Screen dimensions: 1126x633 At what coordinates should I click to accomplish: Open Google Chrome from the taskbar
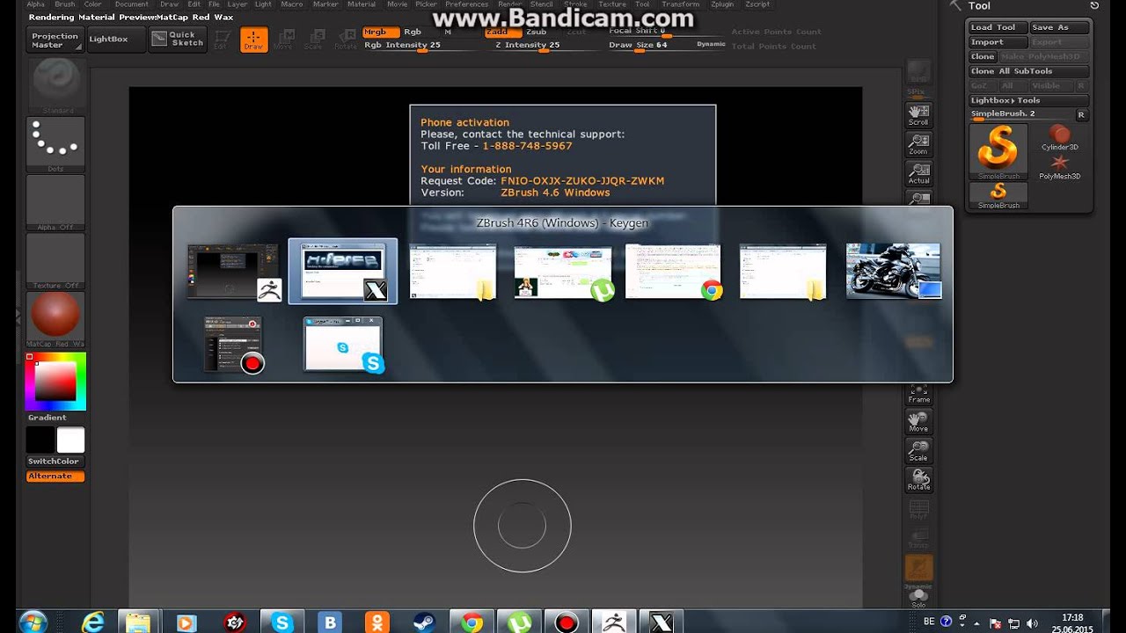[x=472, y=622]
